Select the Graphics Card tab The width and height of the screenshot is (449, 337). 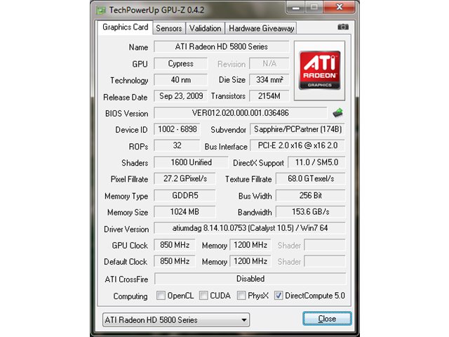coord(125,27)
